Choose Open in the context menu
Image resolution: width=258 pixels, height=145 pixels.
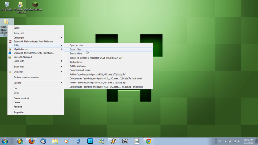tap(36, 28)
